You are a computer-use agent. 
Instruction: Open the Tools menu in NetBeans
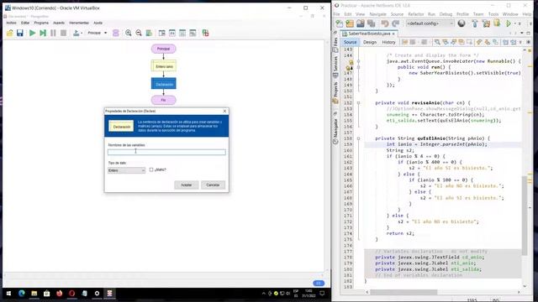(493, 14)
